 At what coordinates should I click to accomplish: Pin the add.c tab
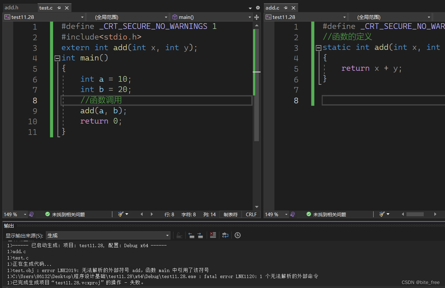tap(285, 7)
